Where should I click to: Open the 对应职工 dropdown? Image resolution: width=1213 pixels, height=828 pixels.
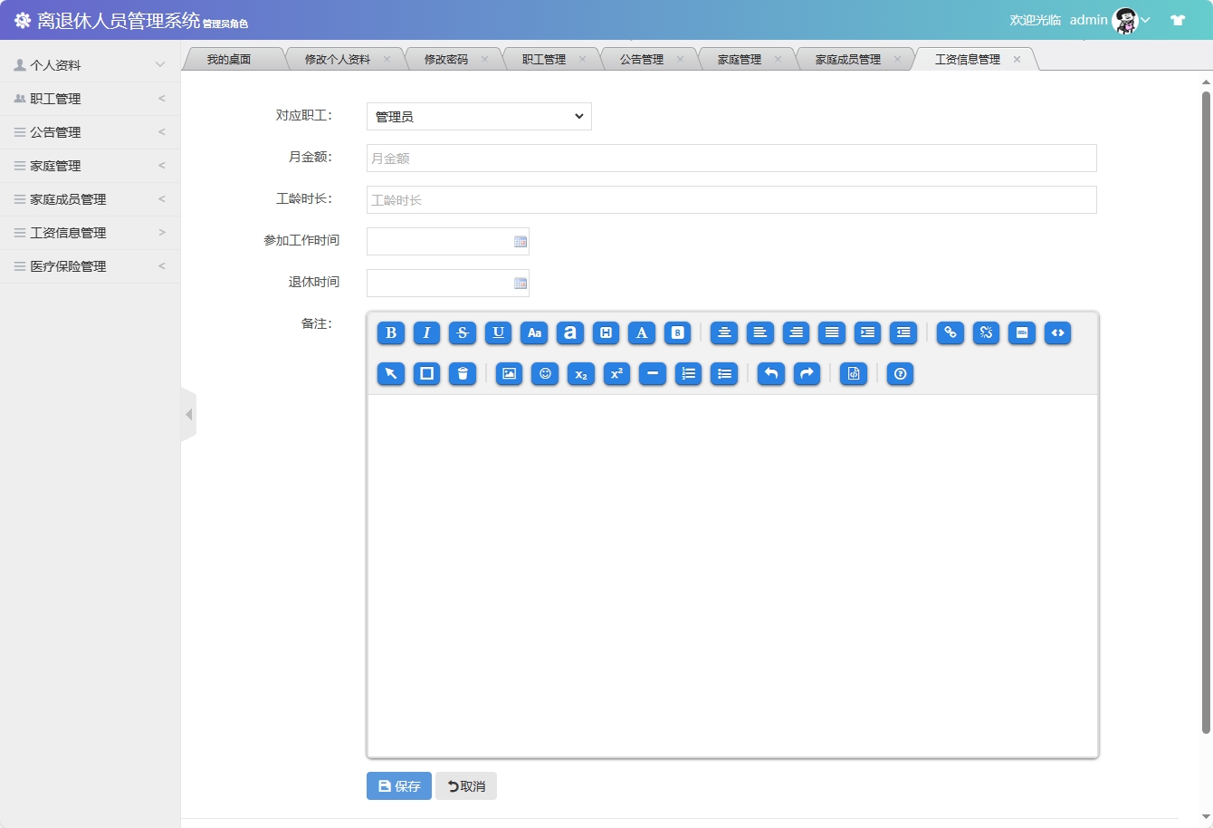(x=479, y=117)
